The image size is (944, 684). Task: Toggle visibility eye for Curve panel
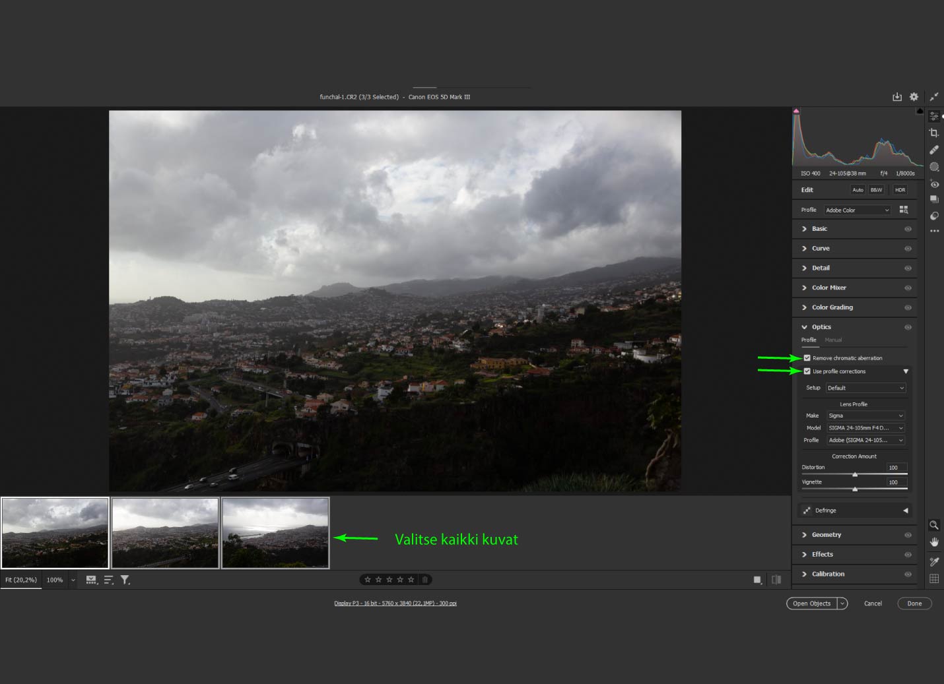[908, 249]
